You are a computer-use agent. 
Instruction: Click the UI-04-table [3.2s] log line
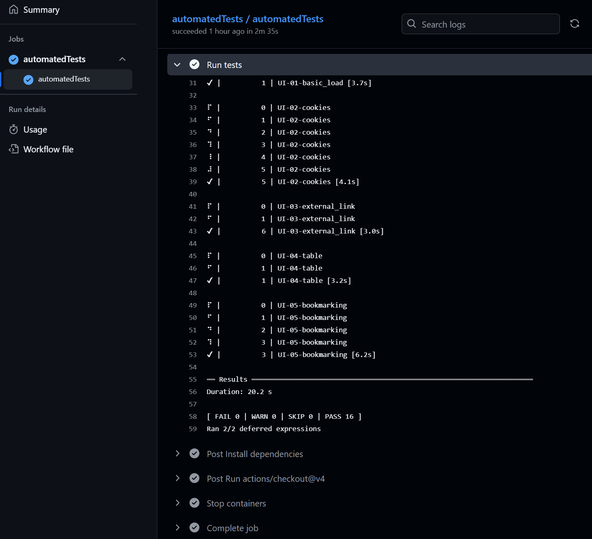(x=278, y=280)
